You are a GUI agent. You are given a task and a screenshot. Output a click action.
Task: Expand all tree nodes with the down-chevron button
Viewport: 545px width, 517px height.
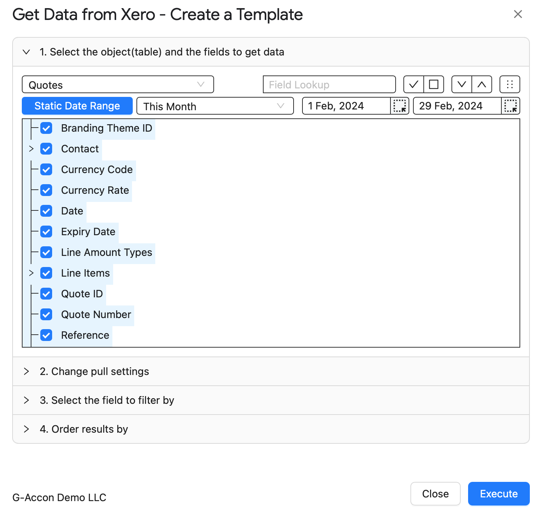point(462,84)
